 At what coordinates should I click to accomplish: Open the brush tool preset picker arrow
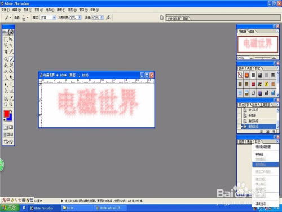coord(10,18)
